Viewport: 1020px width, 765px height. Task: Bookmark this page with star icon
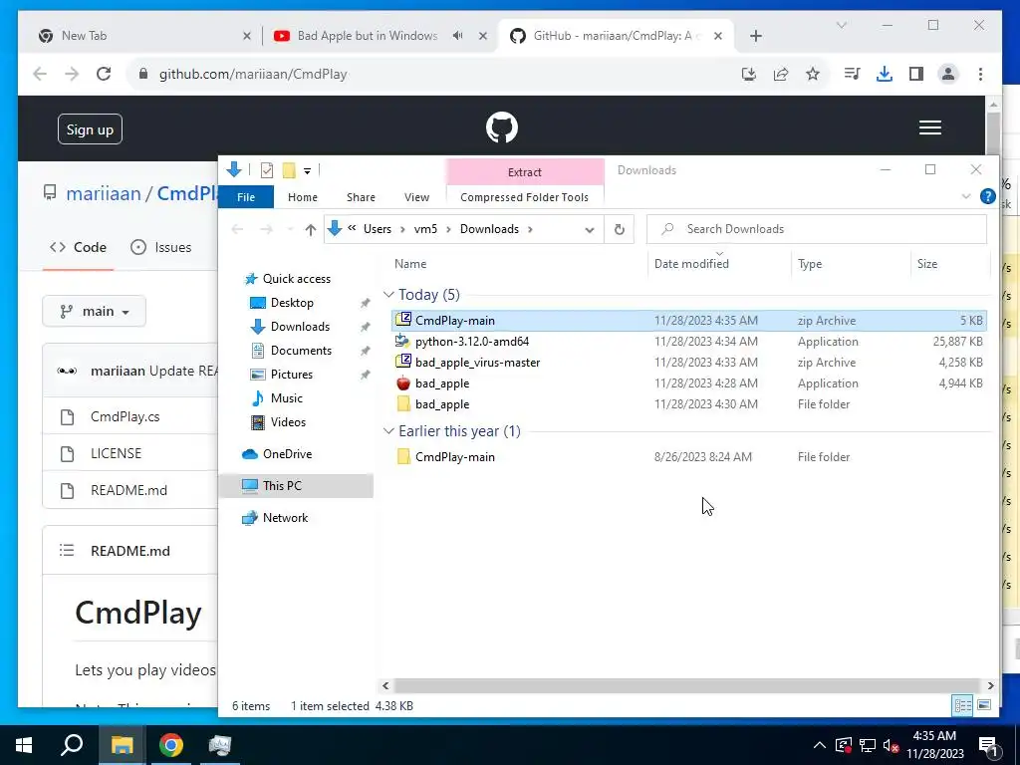click(x=813, y=74)
